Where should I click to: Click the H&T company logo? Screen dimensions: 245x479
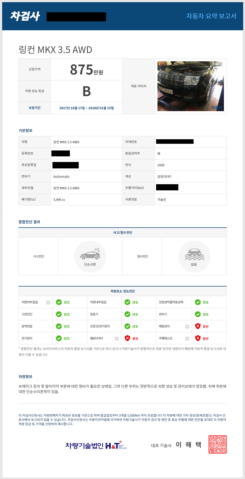[116, 445]
